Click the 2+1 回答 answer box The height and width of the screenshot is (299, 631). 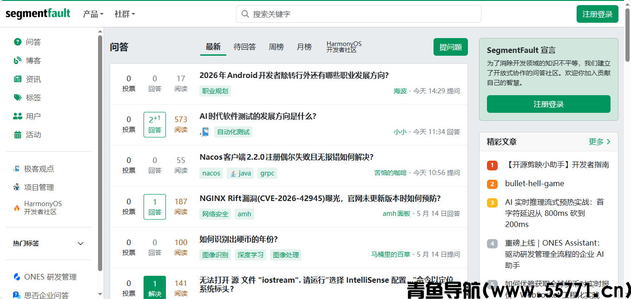click(x=155, y=124)
